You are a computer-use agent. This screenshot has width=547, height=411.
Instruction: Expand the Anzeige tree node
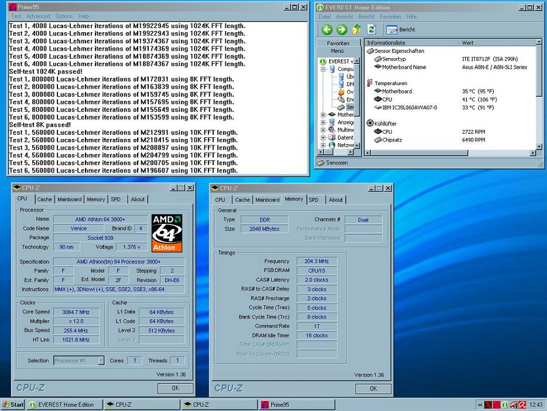(x=323, y=122)
